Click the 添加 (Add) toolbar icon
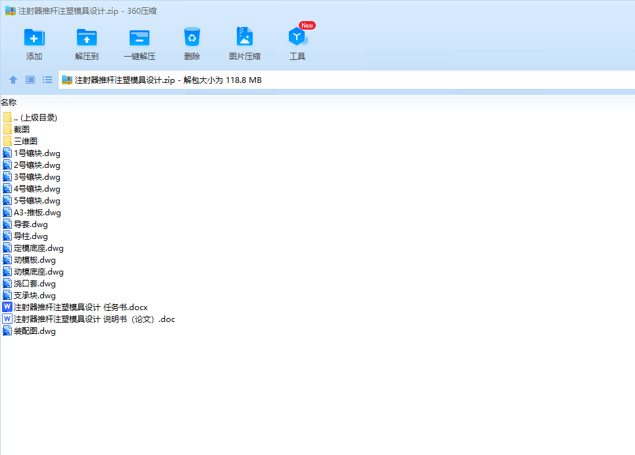This screenshot has height=455, width=635. [34, 38]
